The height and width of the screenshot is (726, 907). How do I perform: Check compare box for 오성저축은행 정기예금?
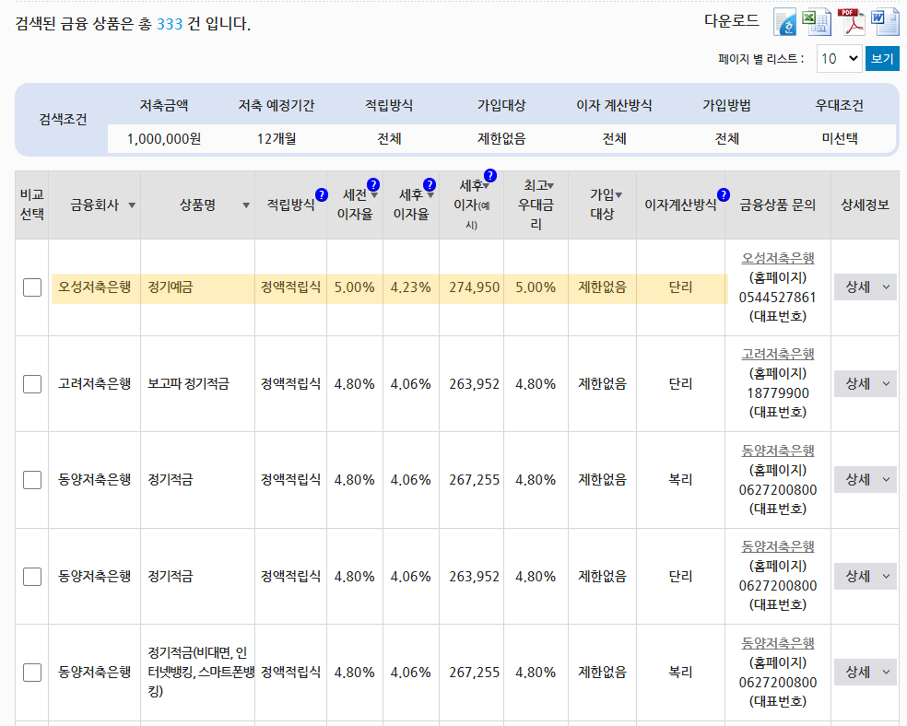pos(32,287)
